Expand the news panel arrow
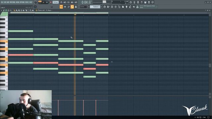Viewport: 212px width, 119px height. pos(157,7)
